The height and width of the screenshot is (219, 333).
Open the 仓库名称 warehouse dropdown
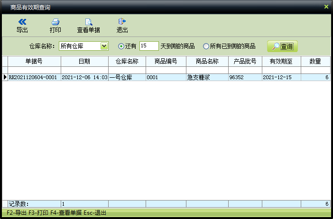click(x=104, y=46)
